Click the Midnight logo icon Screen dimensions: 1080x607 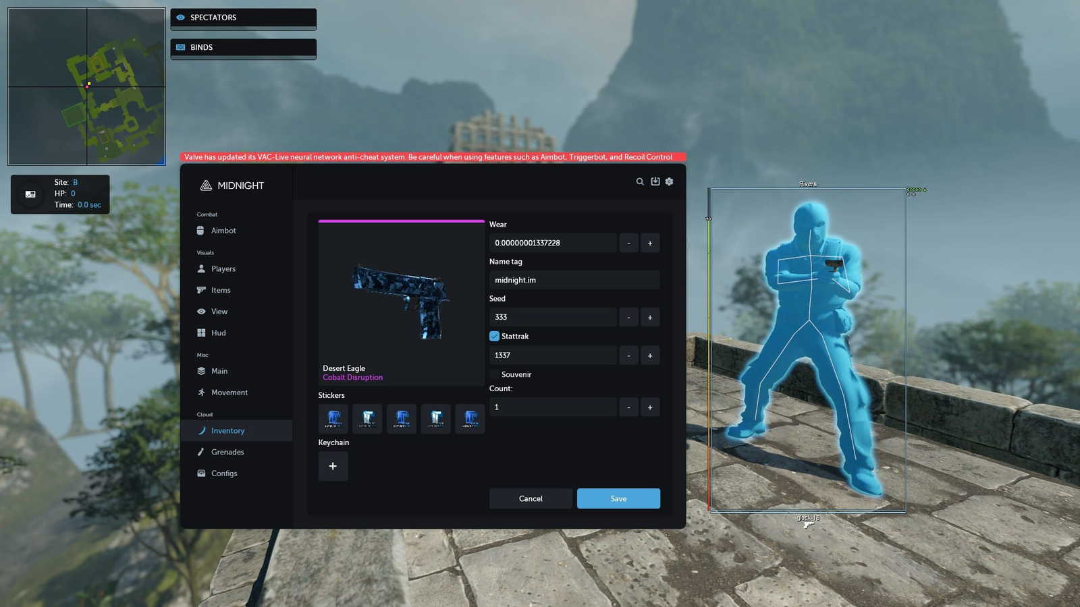point(206,185)
